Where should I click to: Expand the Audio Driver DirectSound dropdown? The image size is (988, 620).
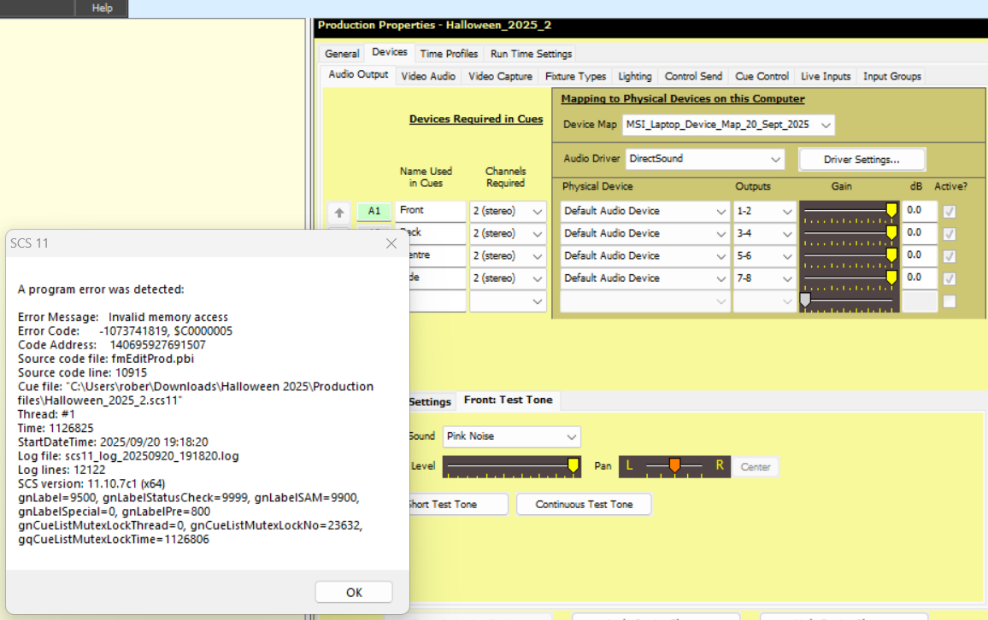[704, 159]
